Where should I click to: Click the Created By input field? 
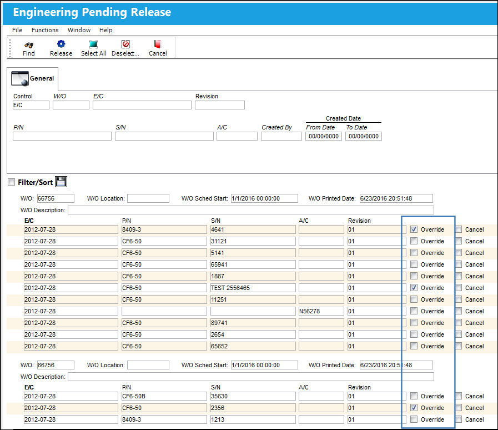click(x=281, y=136)
